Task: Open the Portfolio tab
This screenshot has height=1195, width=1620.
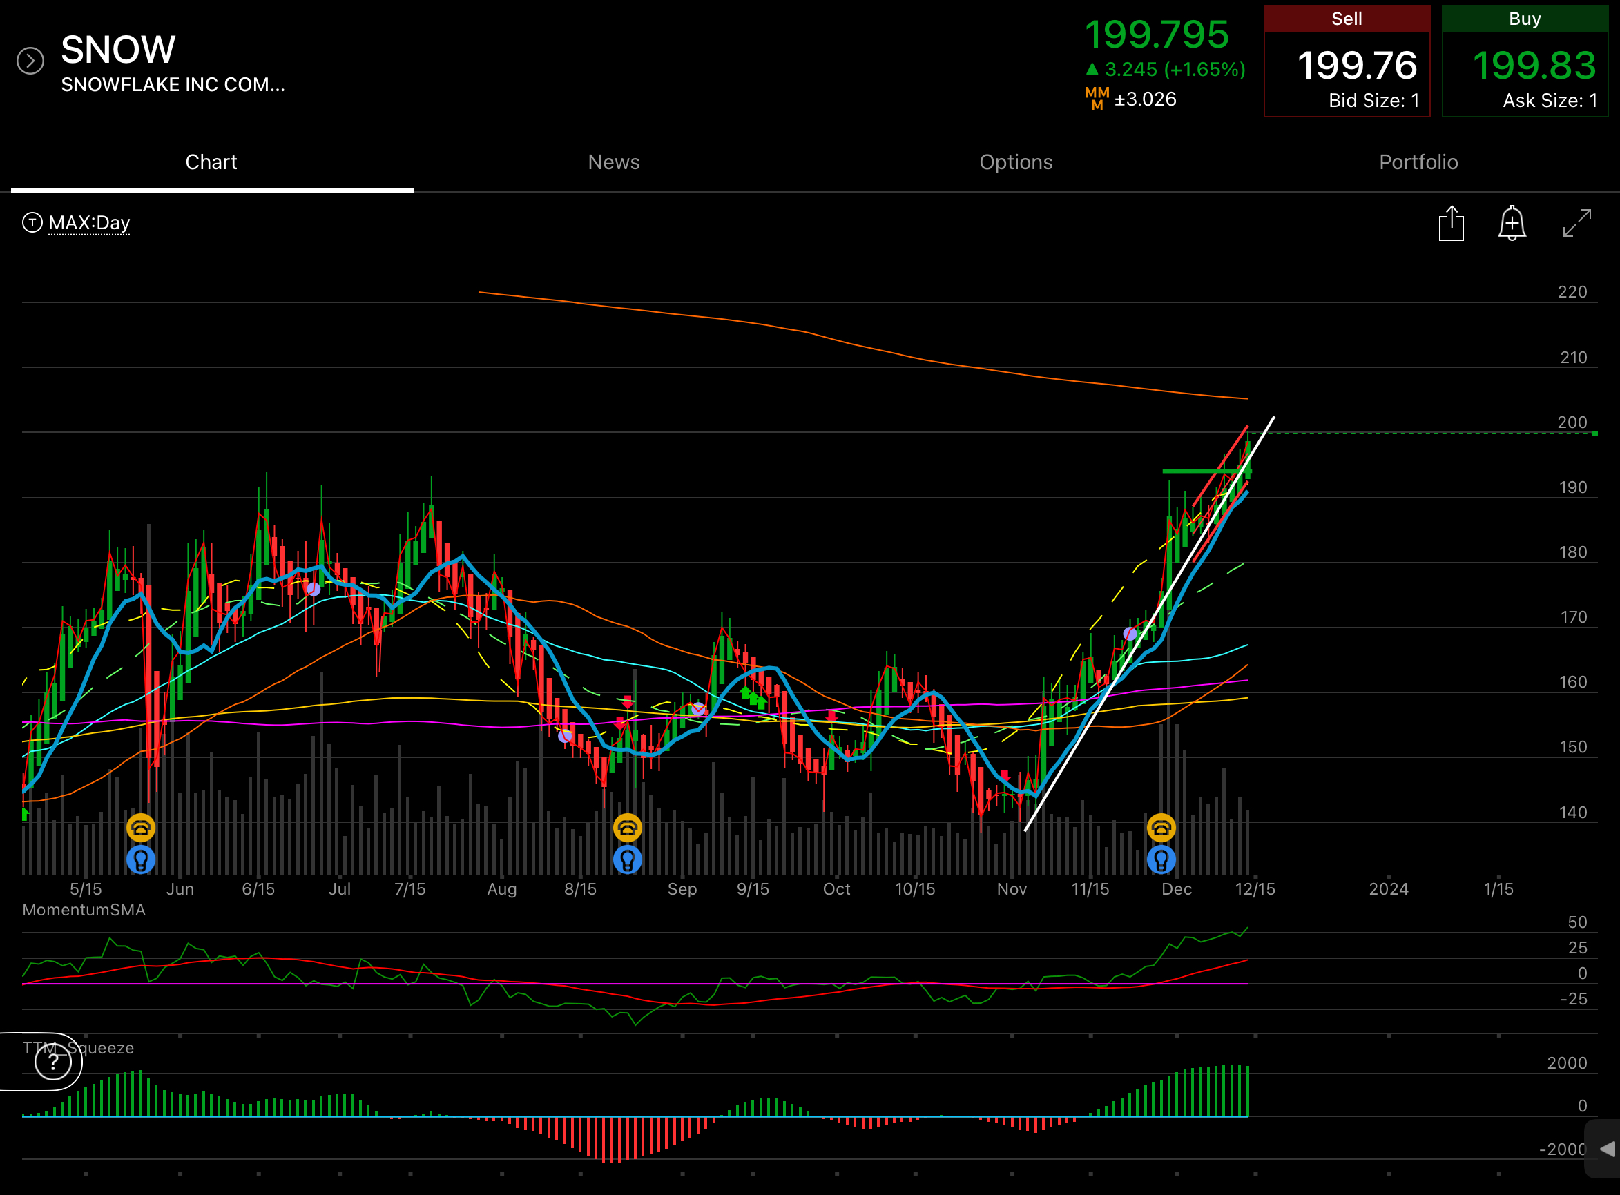Action: click(x=1418, y=162)
